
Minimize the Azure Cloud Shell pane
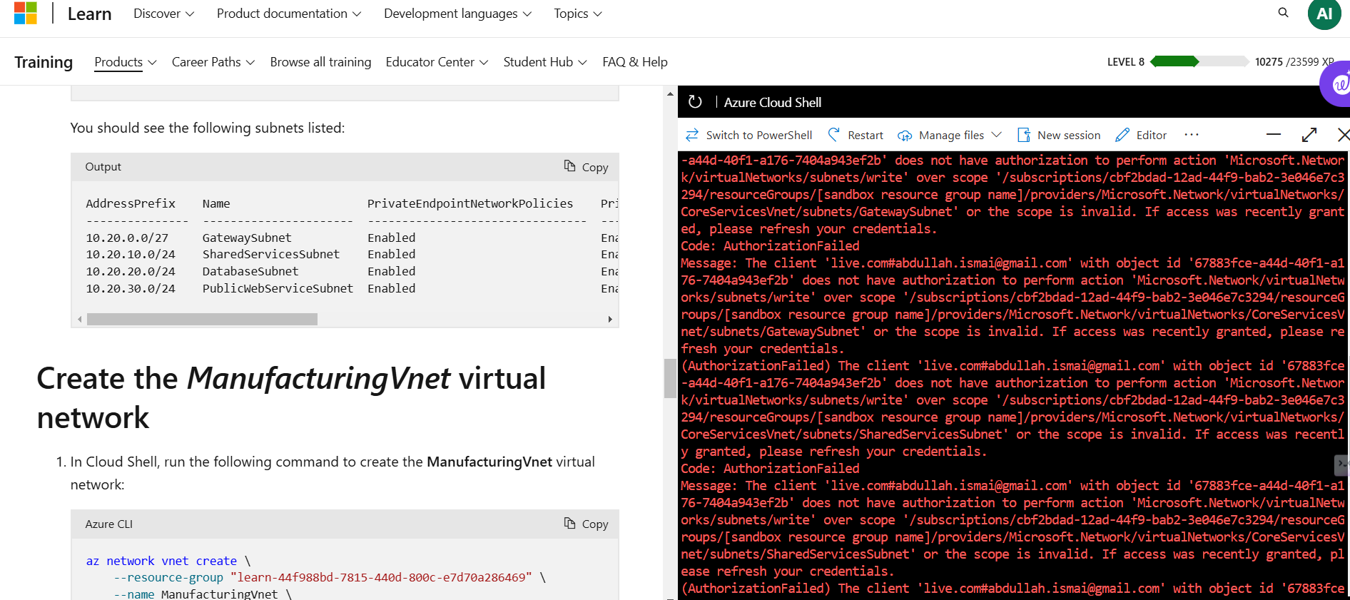click(1274, 135)
